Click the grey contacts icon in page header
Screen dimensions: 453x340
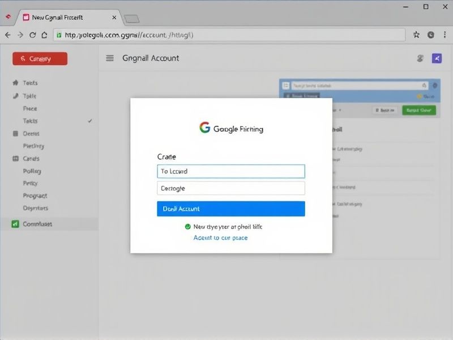(420, 58)
